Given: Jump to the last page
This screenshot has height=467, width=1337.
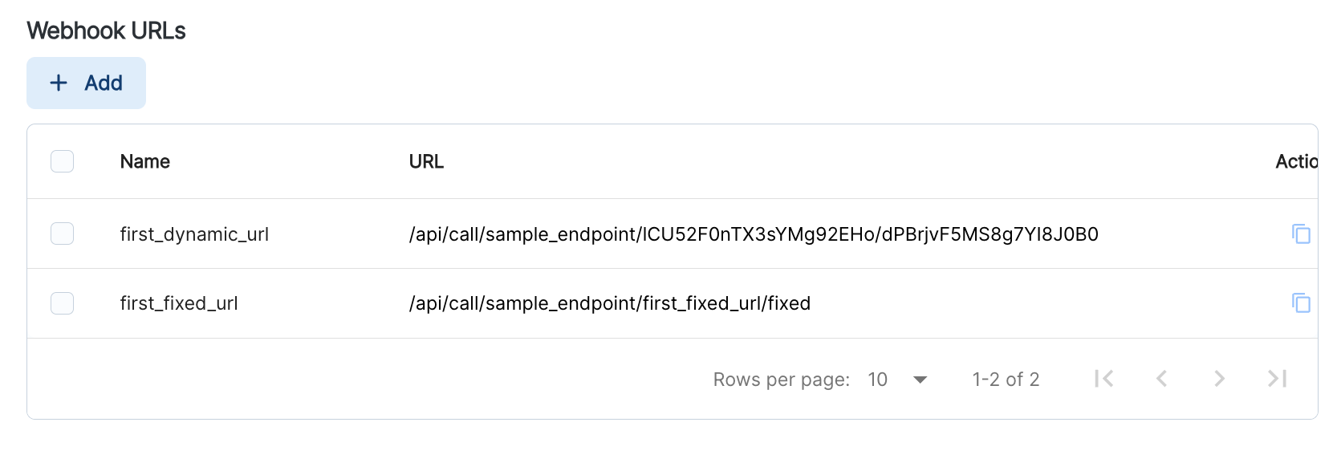Looking at the screenshot, I should [1277, 379].
